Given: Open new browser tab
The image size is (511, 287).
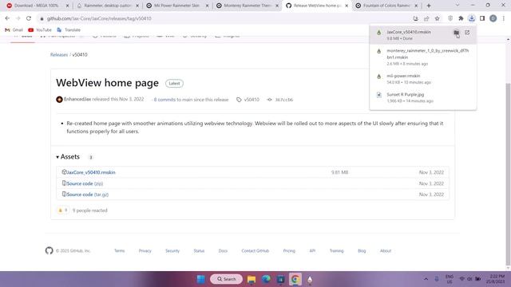Looking at the screenshot, I should tap(429, 6).
